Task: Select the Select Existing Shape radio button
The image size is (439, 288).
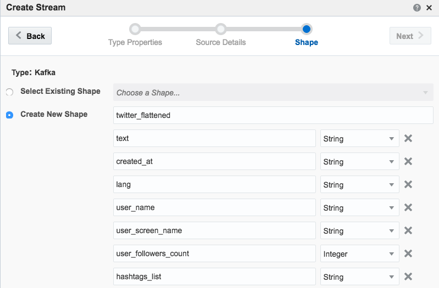Action: point(9,92)
